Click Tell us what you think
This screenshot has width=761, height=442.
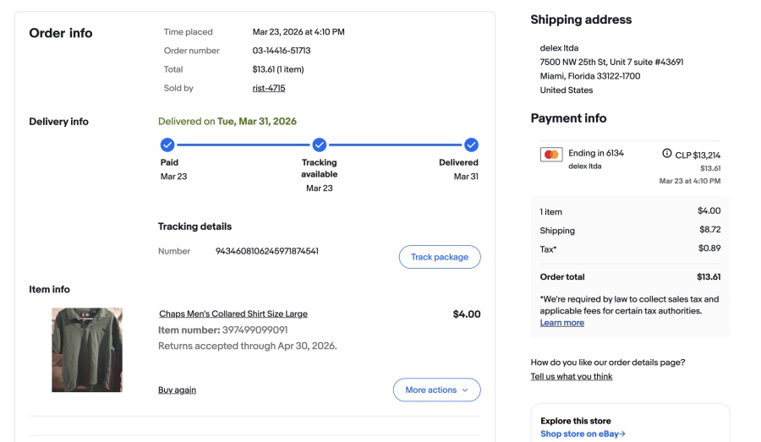(571, 376)
